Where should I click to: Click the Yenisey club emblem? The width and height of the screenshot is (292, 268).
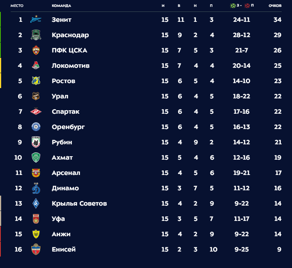point(36,249)
